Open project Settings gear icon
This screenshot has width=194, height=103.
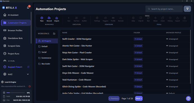click(x=97, y=18)
